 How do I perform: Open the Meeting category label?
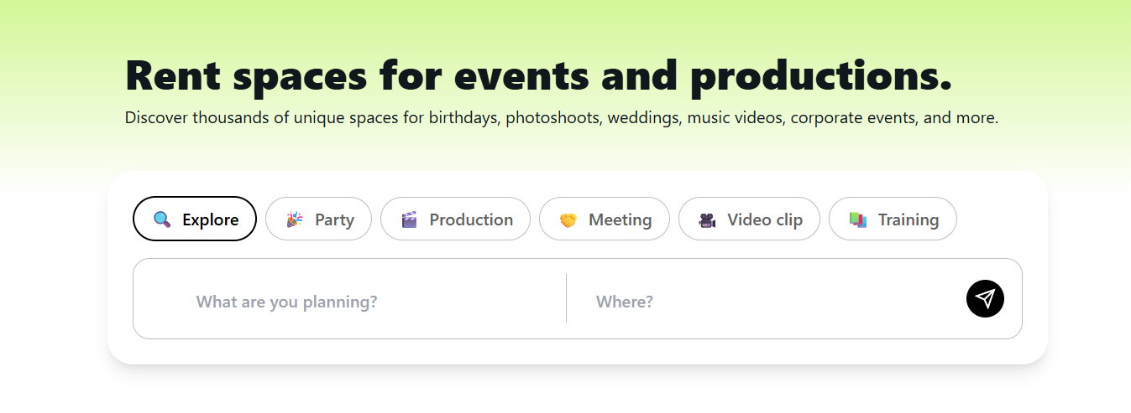tap(620, 219)
